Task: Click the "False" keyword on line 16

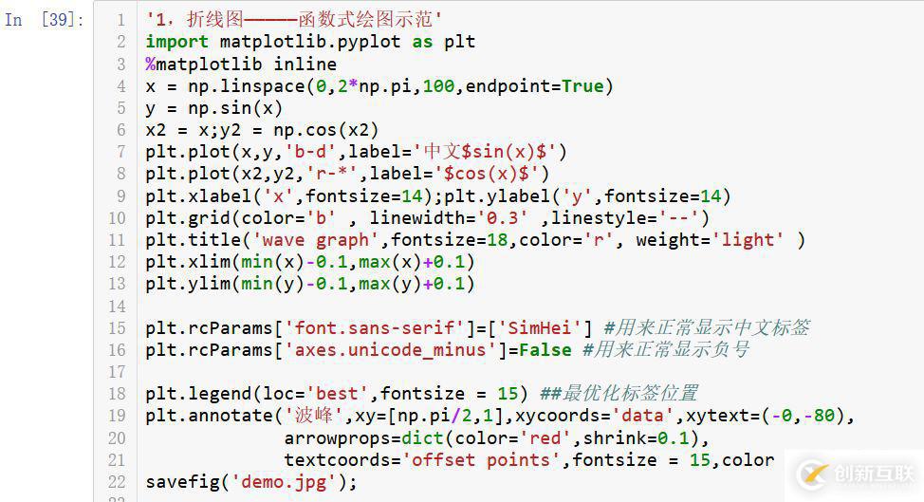Action: click(545, 350)
